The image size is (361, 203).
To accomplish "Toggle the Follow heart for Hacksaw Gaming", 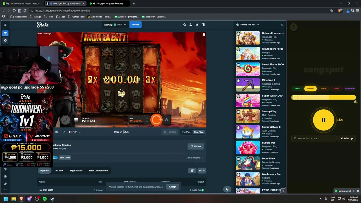I will 195,146.
